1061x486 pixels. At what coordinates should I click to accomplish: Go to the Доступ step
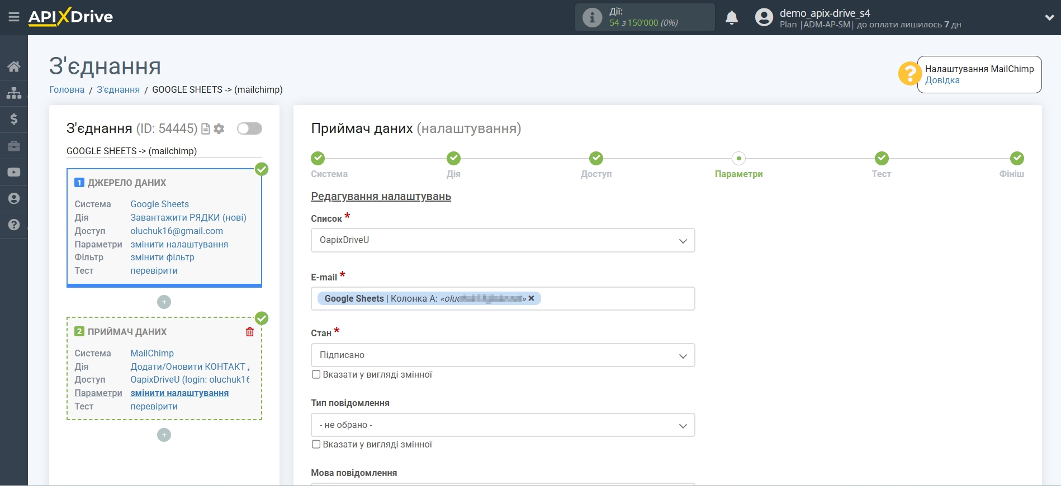(x=596, y=165)
